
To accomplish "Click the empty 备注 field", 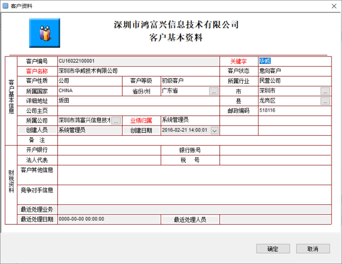I will pyautogui.click(x=195, y=140).
